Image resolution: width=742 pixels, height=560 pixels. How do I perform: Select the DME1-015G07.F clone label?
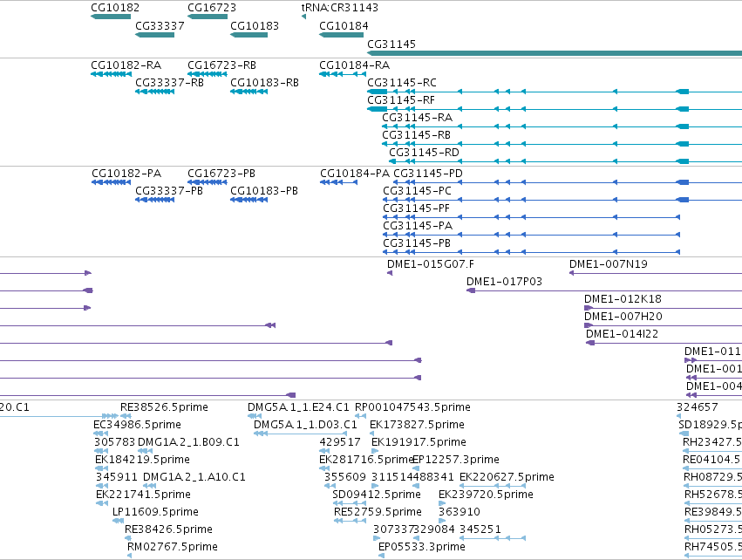(431, 264)
